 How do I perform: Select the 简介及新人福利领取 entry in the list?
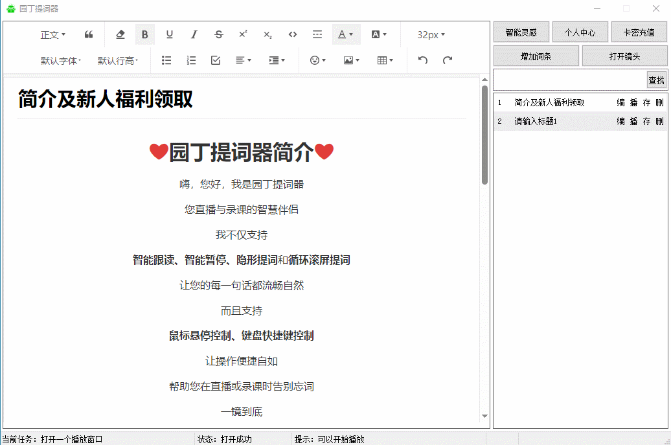coord(549,102)
